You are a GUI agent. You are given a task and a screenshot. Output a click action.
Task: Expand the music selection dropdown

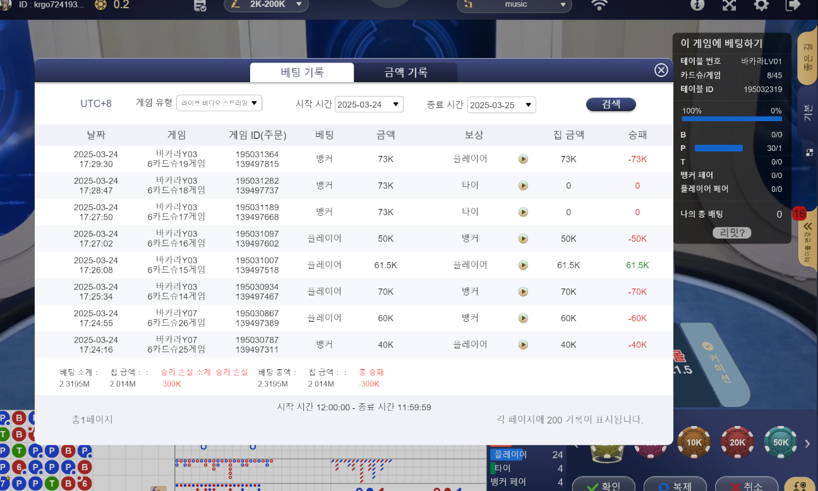pos(514,5)
